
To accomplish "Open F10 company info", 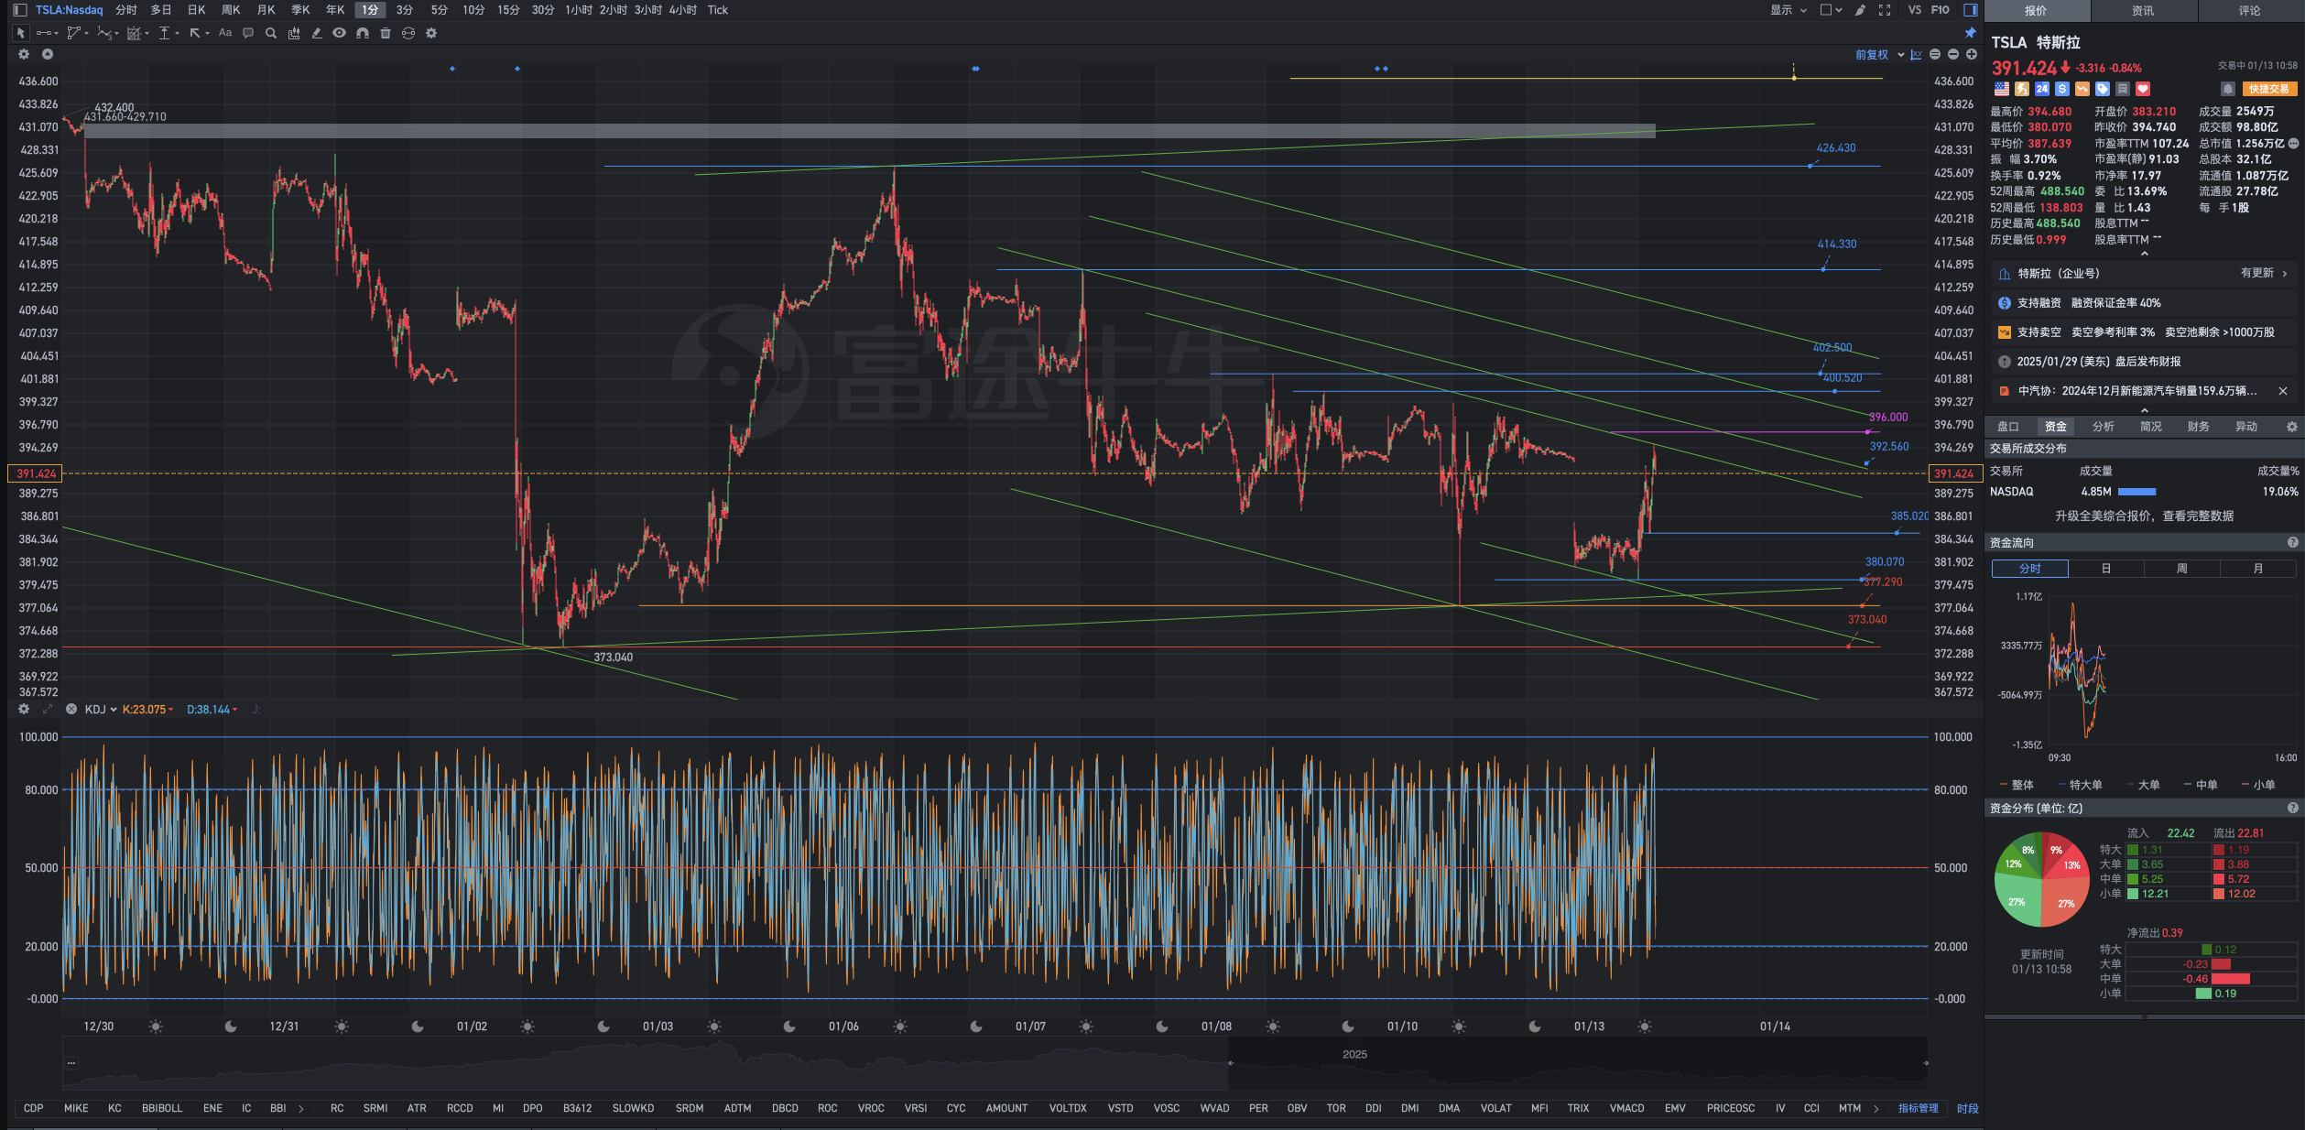I will click(1941, 10).
